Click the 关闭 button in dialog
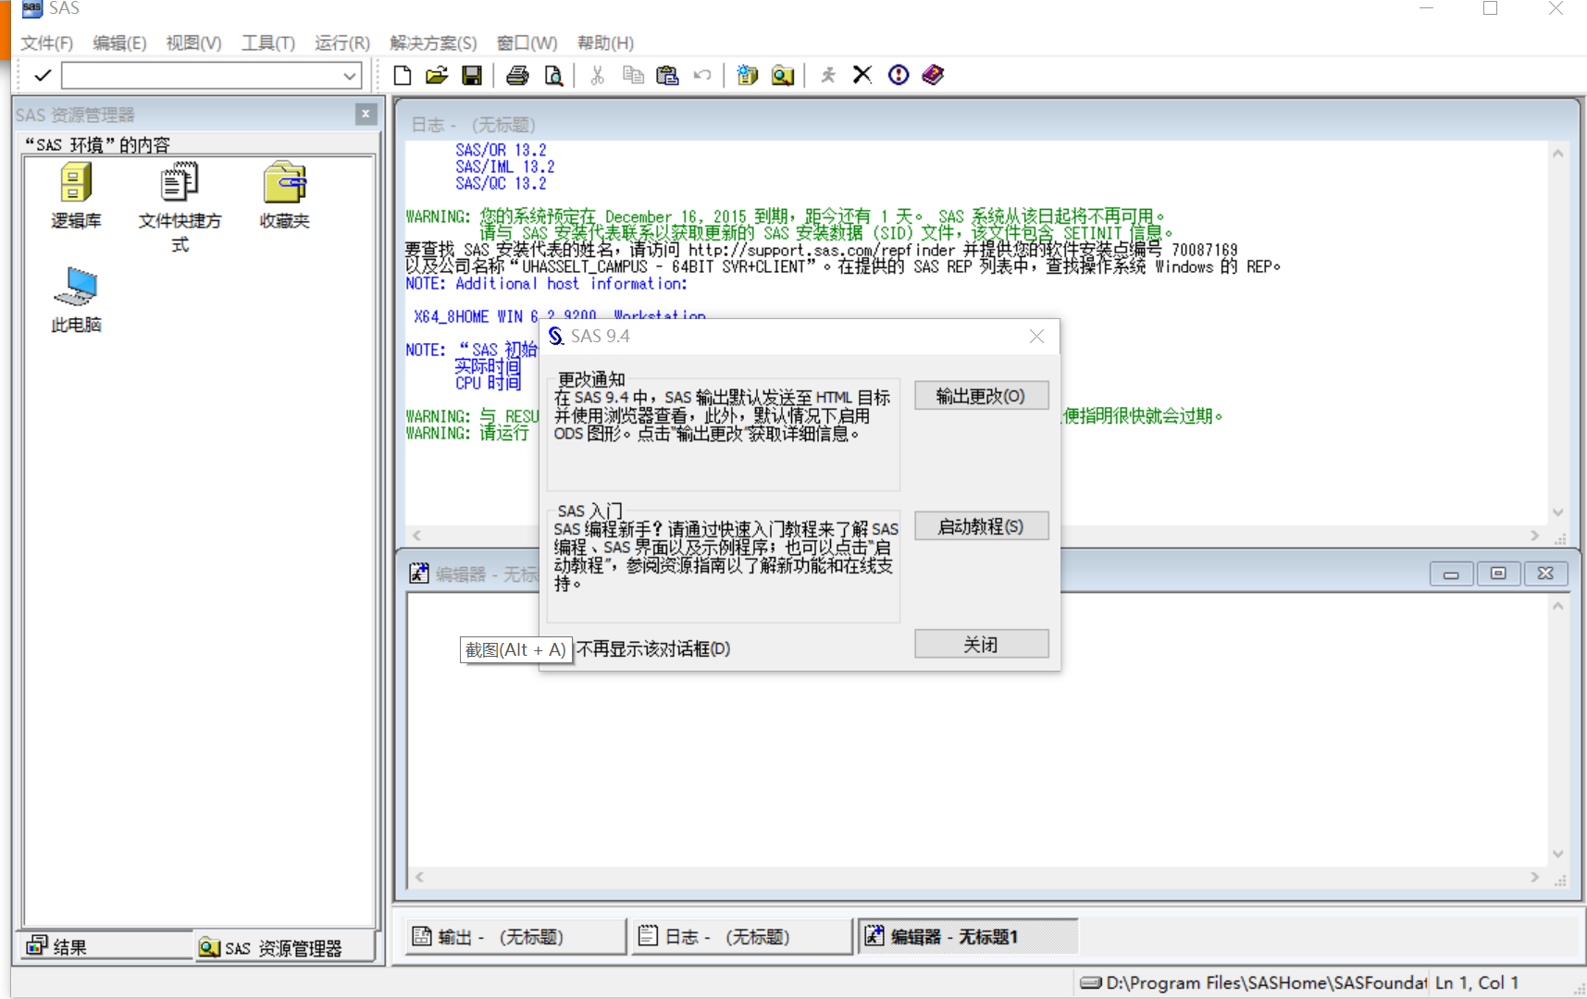Image resolution: width=1587 pixels, height=999 pixels. (981, 644)
